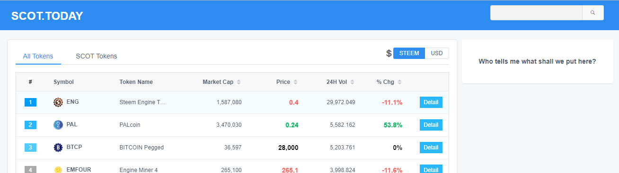Screen dimensions: 619x173
Task: Sort table by 24H Vol arrows
Action: coord(353,82)
